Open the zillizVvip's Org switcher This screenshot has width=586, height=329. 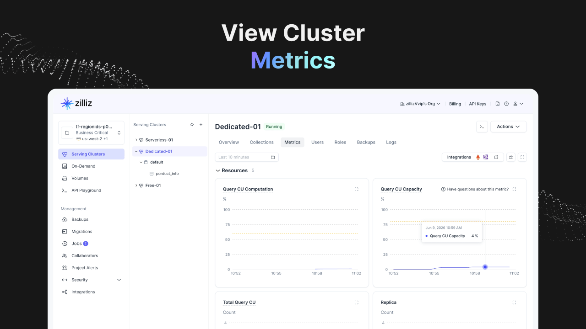pos(420,104)
